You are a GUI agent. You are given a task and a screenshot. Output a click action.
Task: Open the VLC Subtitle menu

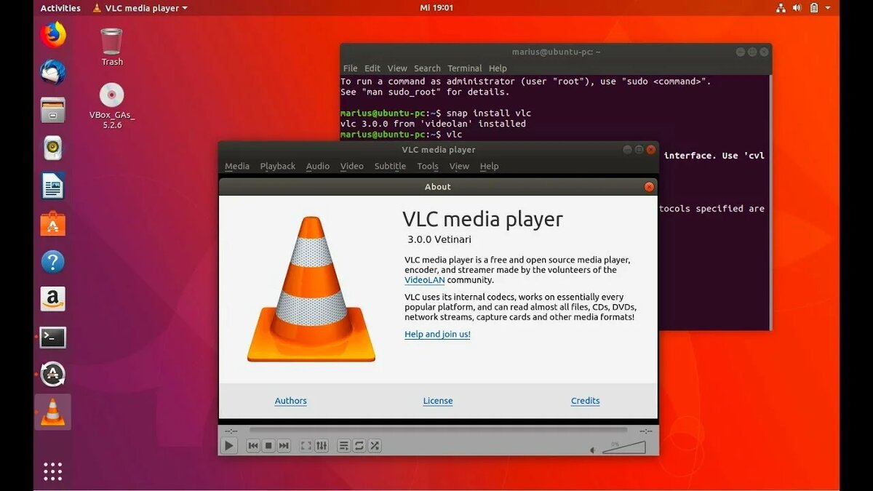click(x=391, y=166)
